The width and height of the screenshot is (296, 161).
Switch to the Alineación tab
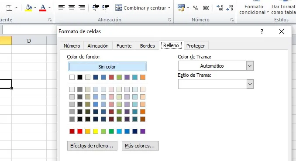pos(98,46)
